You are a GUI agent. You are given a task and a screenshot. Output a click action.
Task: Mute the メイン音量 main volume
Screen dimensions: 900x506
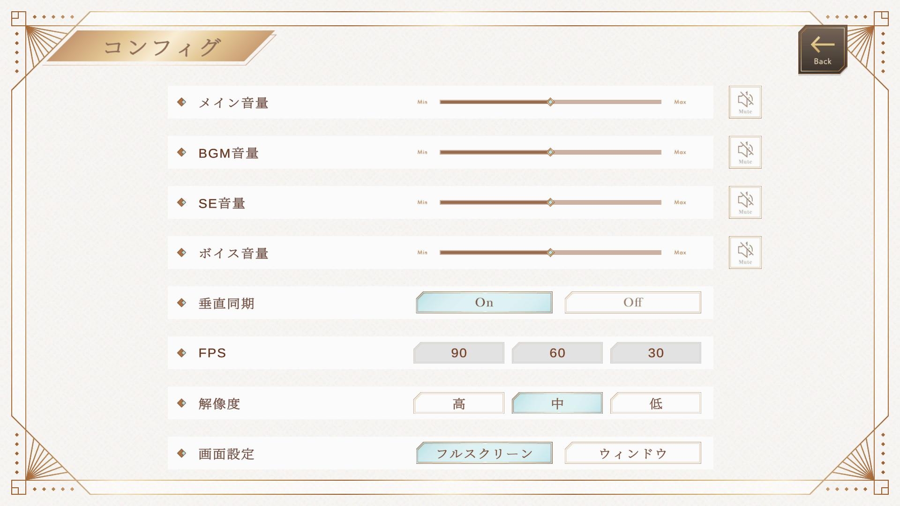click(x=745, y=102)
